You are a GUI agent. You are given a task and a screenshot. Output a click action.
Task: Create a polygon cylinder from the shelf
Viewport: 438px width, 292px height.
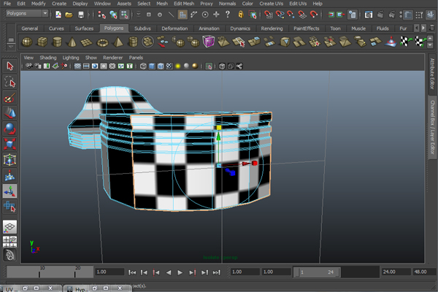click(x=57, y=42)
